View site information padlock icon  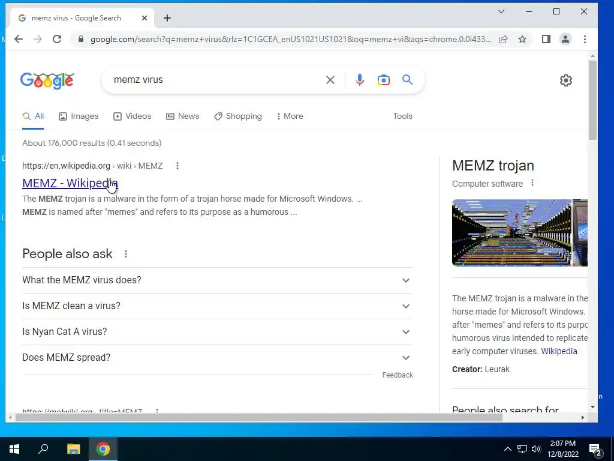click(x=81, y=39)
